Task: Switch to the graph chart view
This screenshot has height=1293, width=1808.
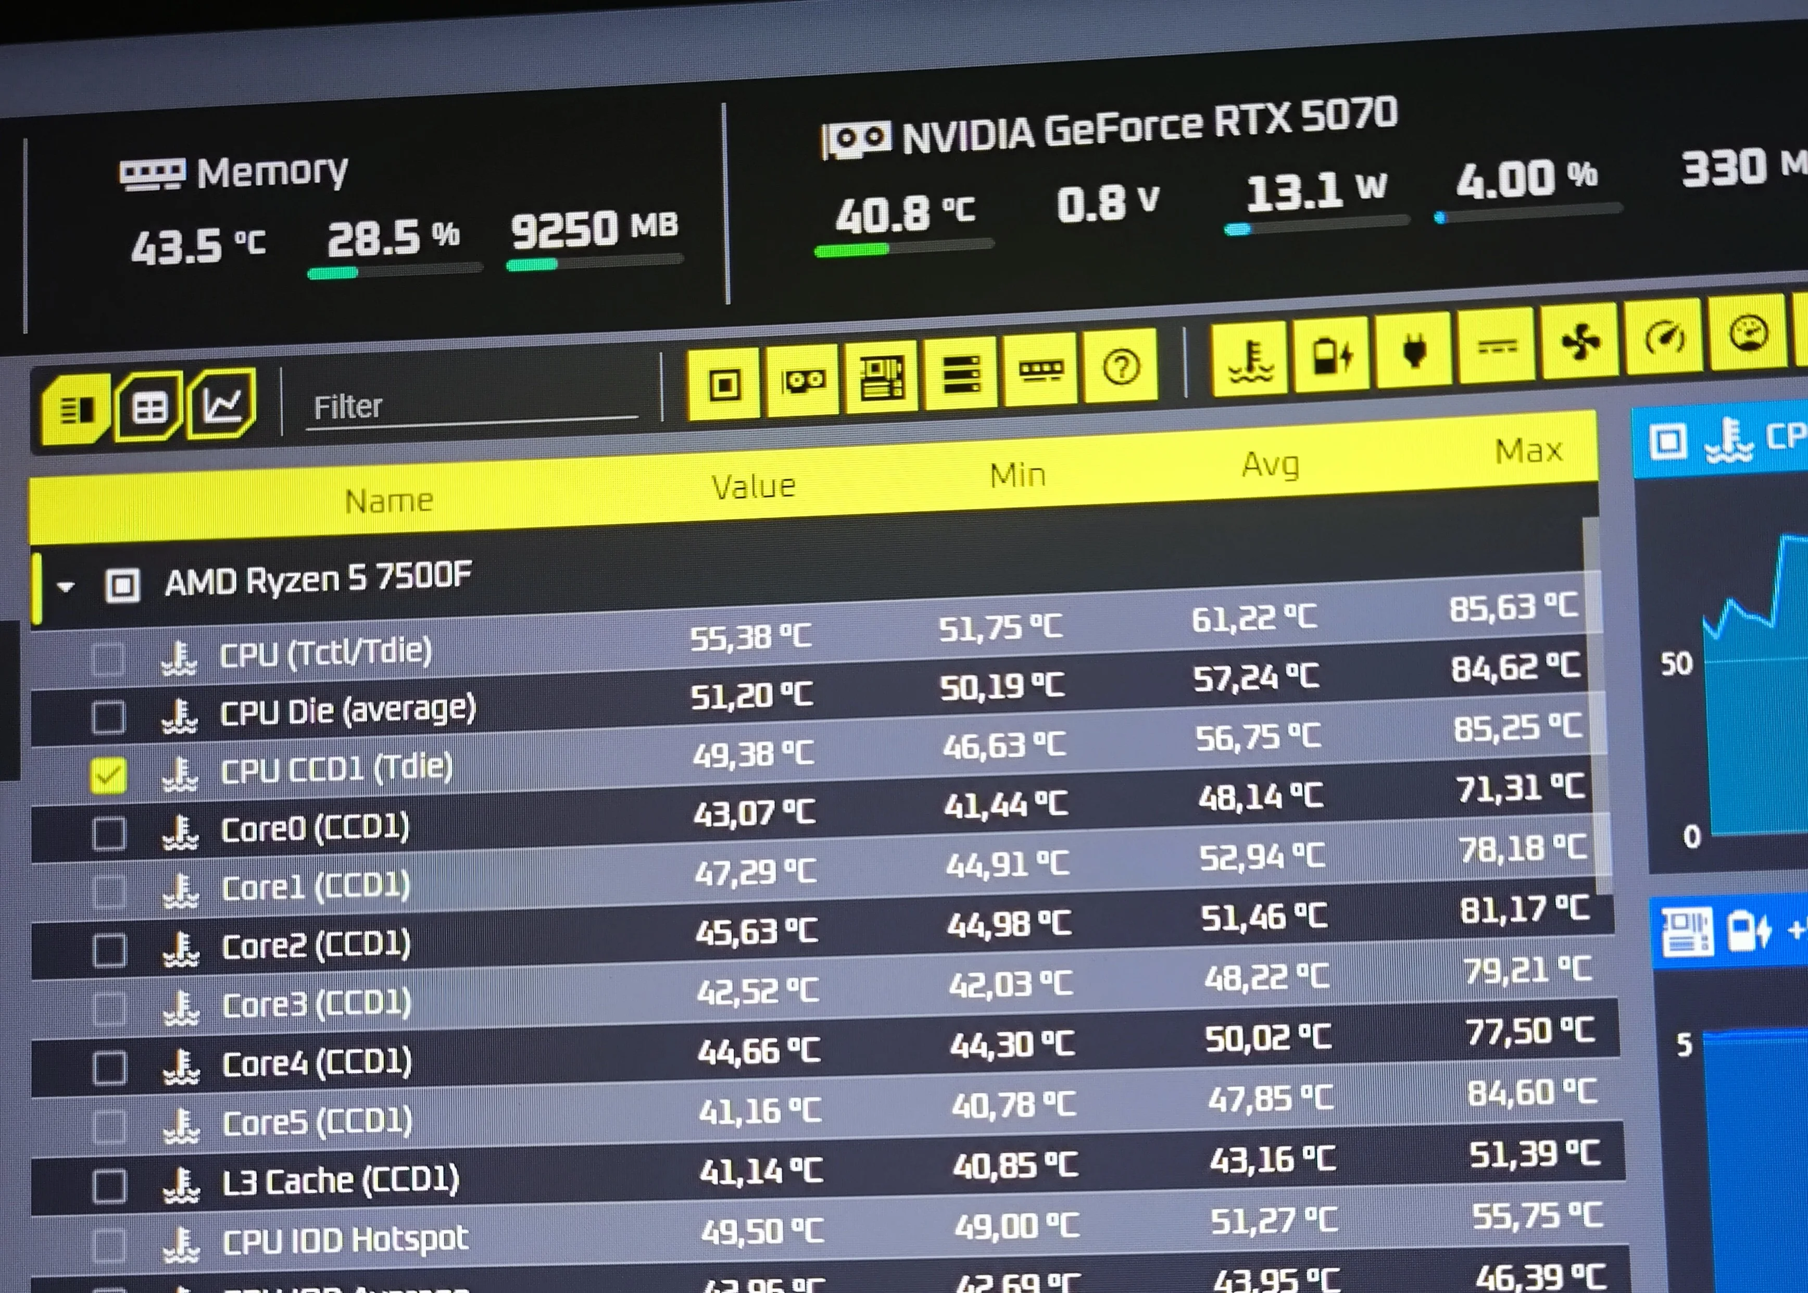Action: point(222,405)
